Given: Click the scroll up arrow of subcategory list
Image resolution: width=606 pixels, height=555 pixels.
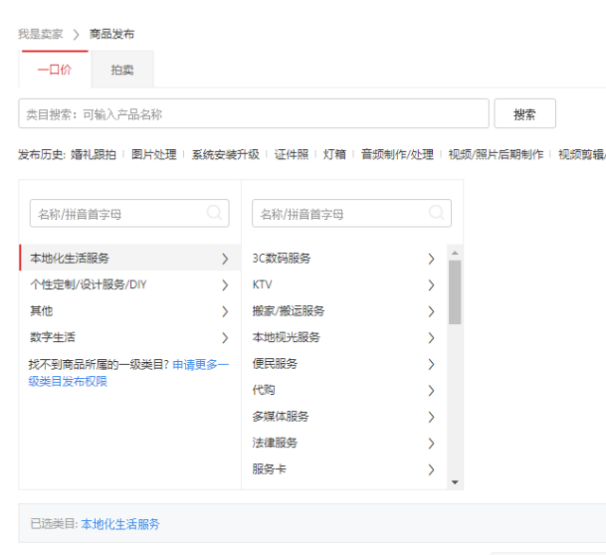Looking at the screenshot, I should [x=455, y=253].
